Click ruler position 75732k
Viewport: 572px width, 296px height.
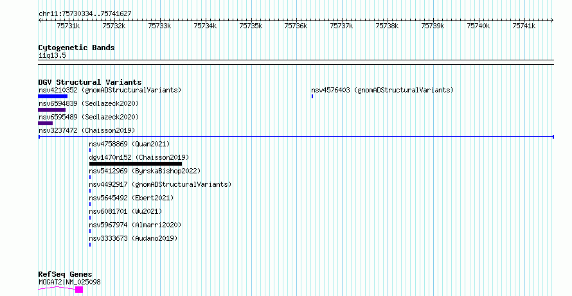[x=114, y=26]
